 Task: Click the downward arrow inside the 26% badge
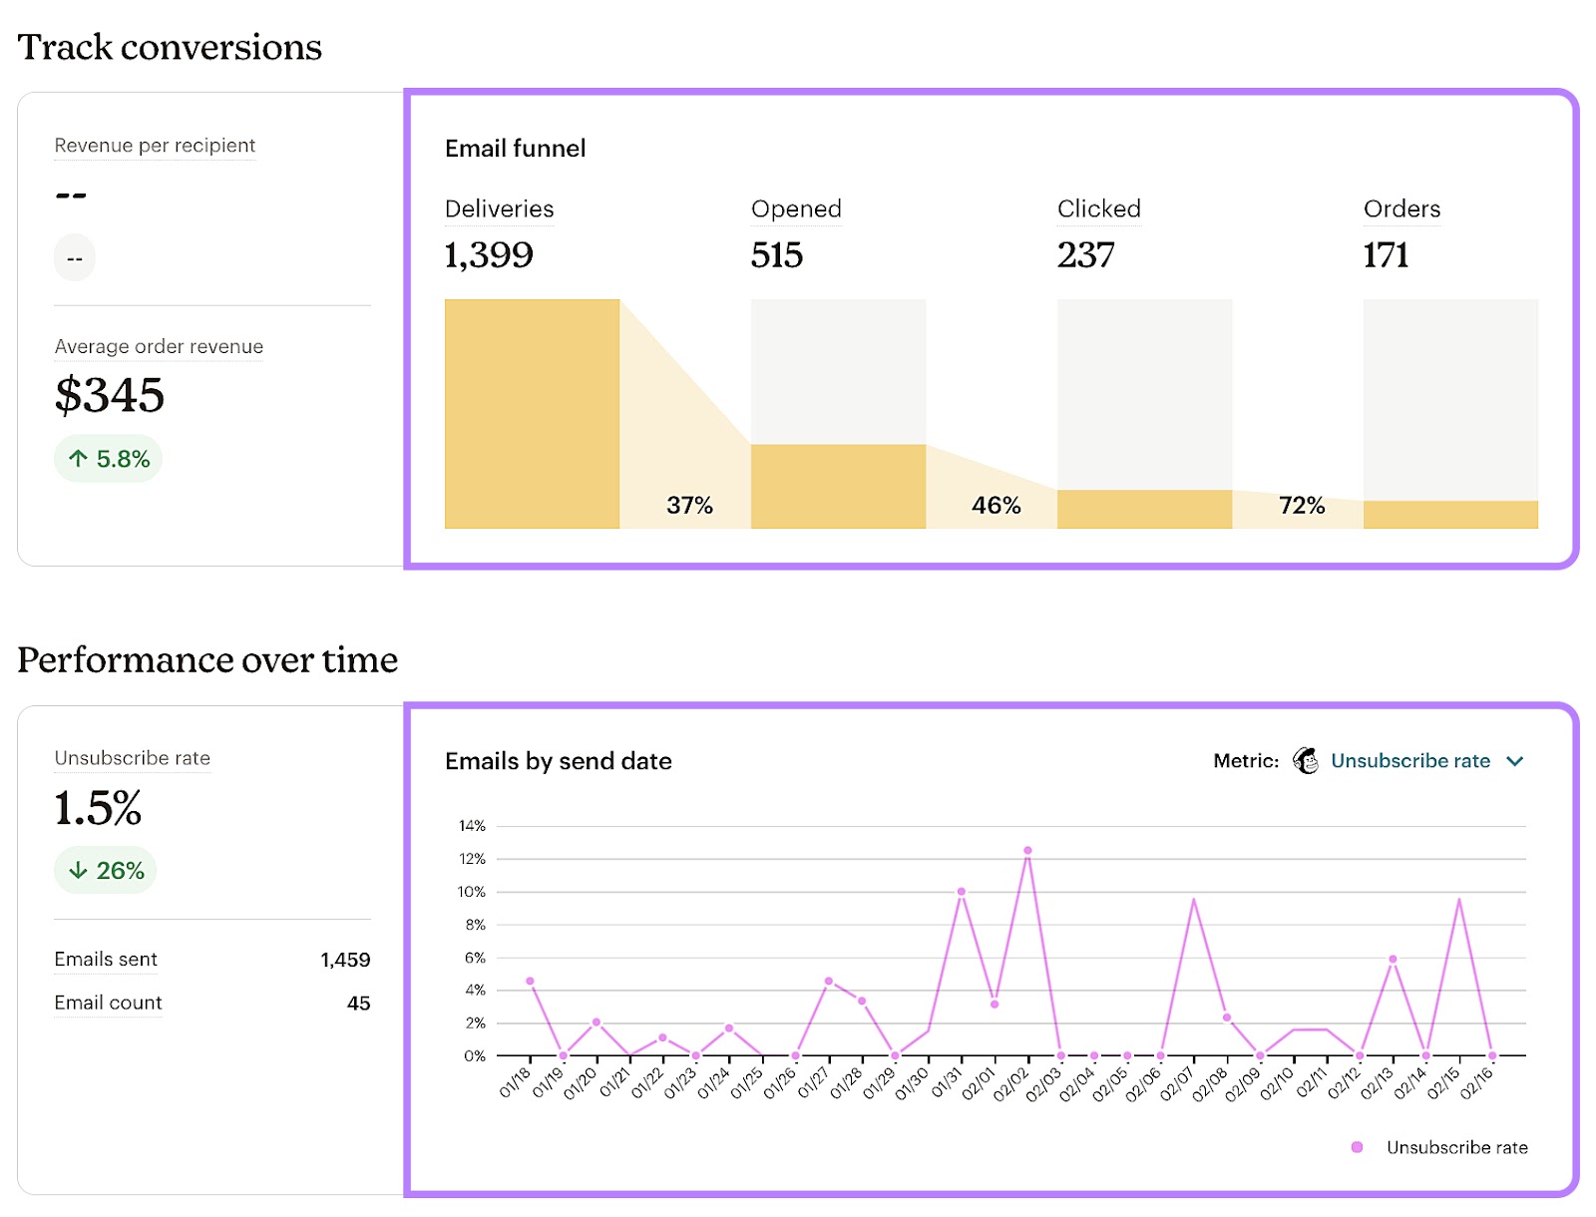coord(79,869)
